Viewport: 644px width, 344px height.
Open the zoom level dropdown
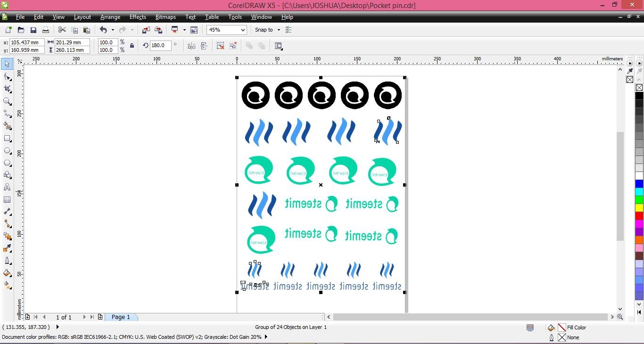coord(243,30)
